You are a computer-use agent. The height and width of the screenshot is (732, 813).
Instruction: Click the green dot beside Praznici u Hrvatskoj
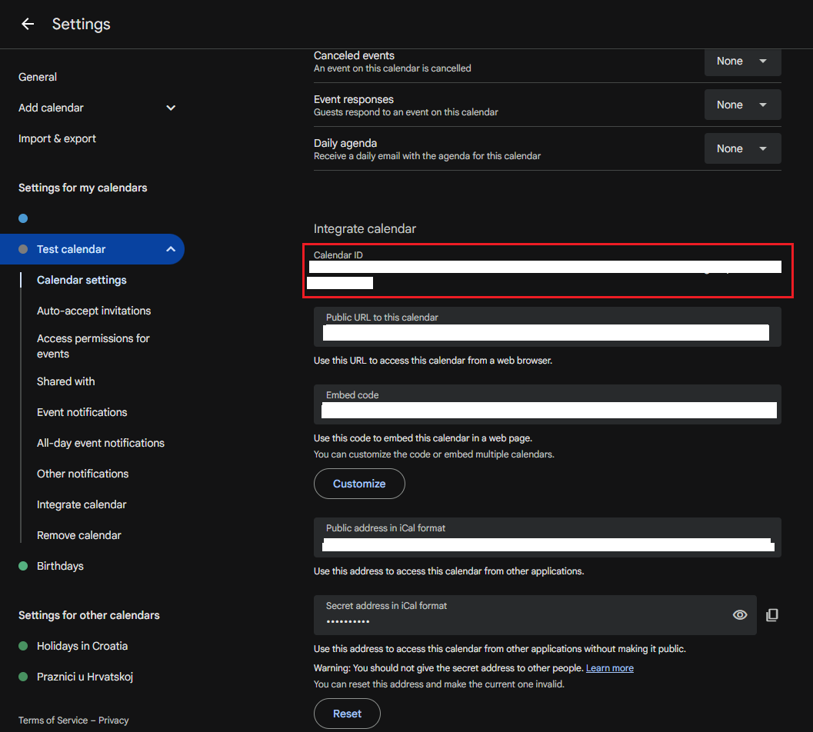23,677
